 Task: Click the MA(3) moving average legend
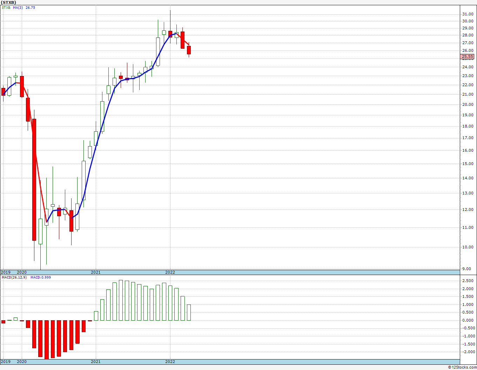click(x=18, y=7)
